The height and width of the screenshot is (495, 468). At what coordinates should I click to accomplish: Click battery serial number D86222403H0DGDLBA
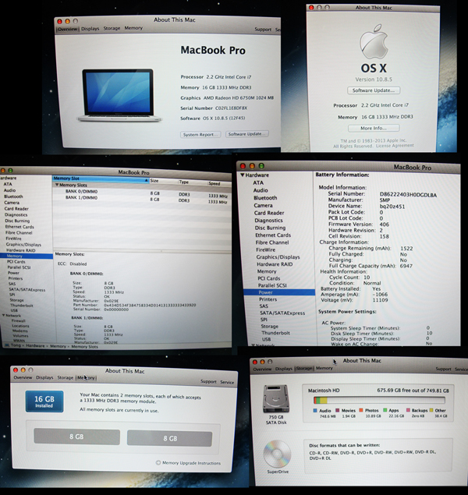tap(408, 195)
